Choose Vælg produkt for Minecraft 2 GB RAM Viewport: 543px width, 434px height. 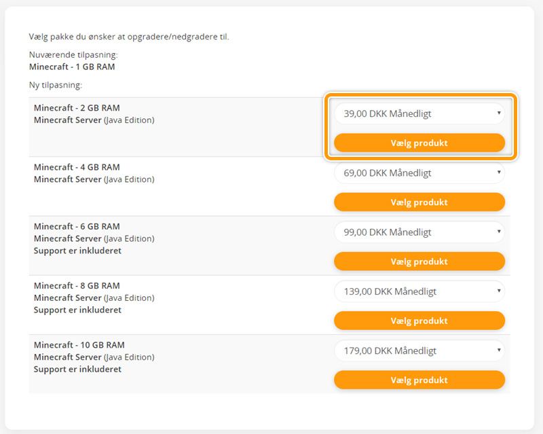(x=419, y=143)
